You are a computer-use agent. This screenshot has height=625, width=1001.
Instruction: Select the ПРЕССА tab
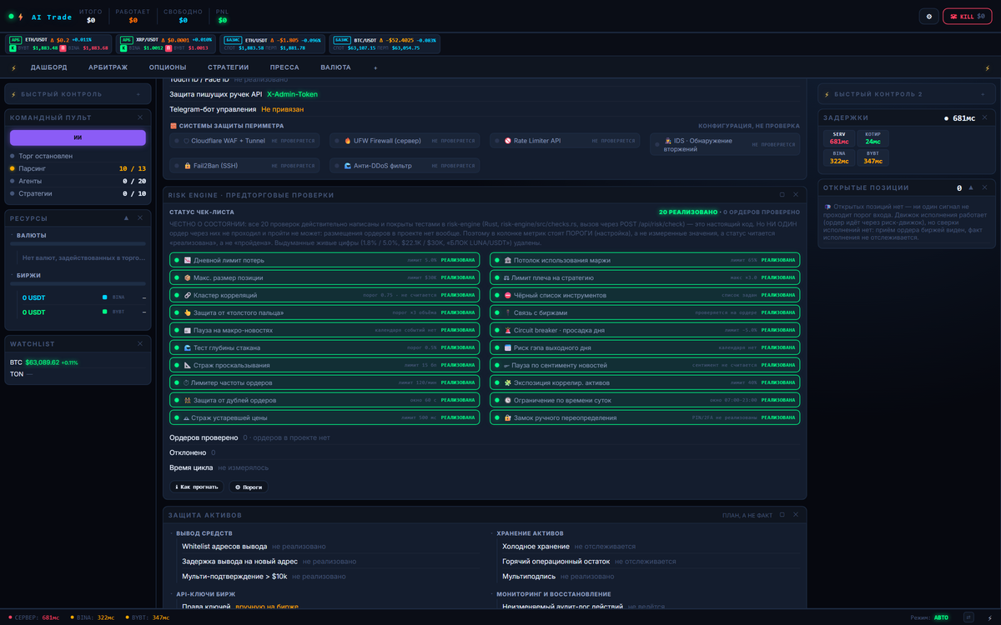[x=284, y=67]
